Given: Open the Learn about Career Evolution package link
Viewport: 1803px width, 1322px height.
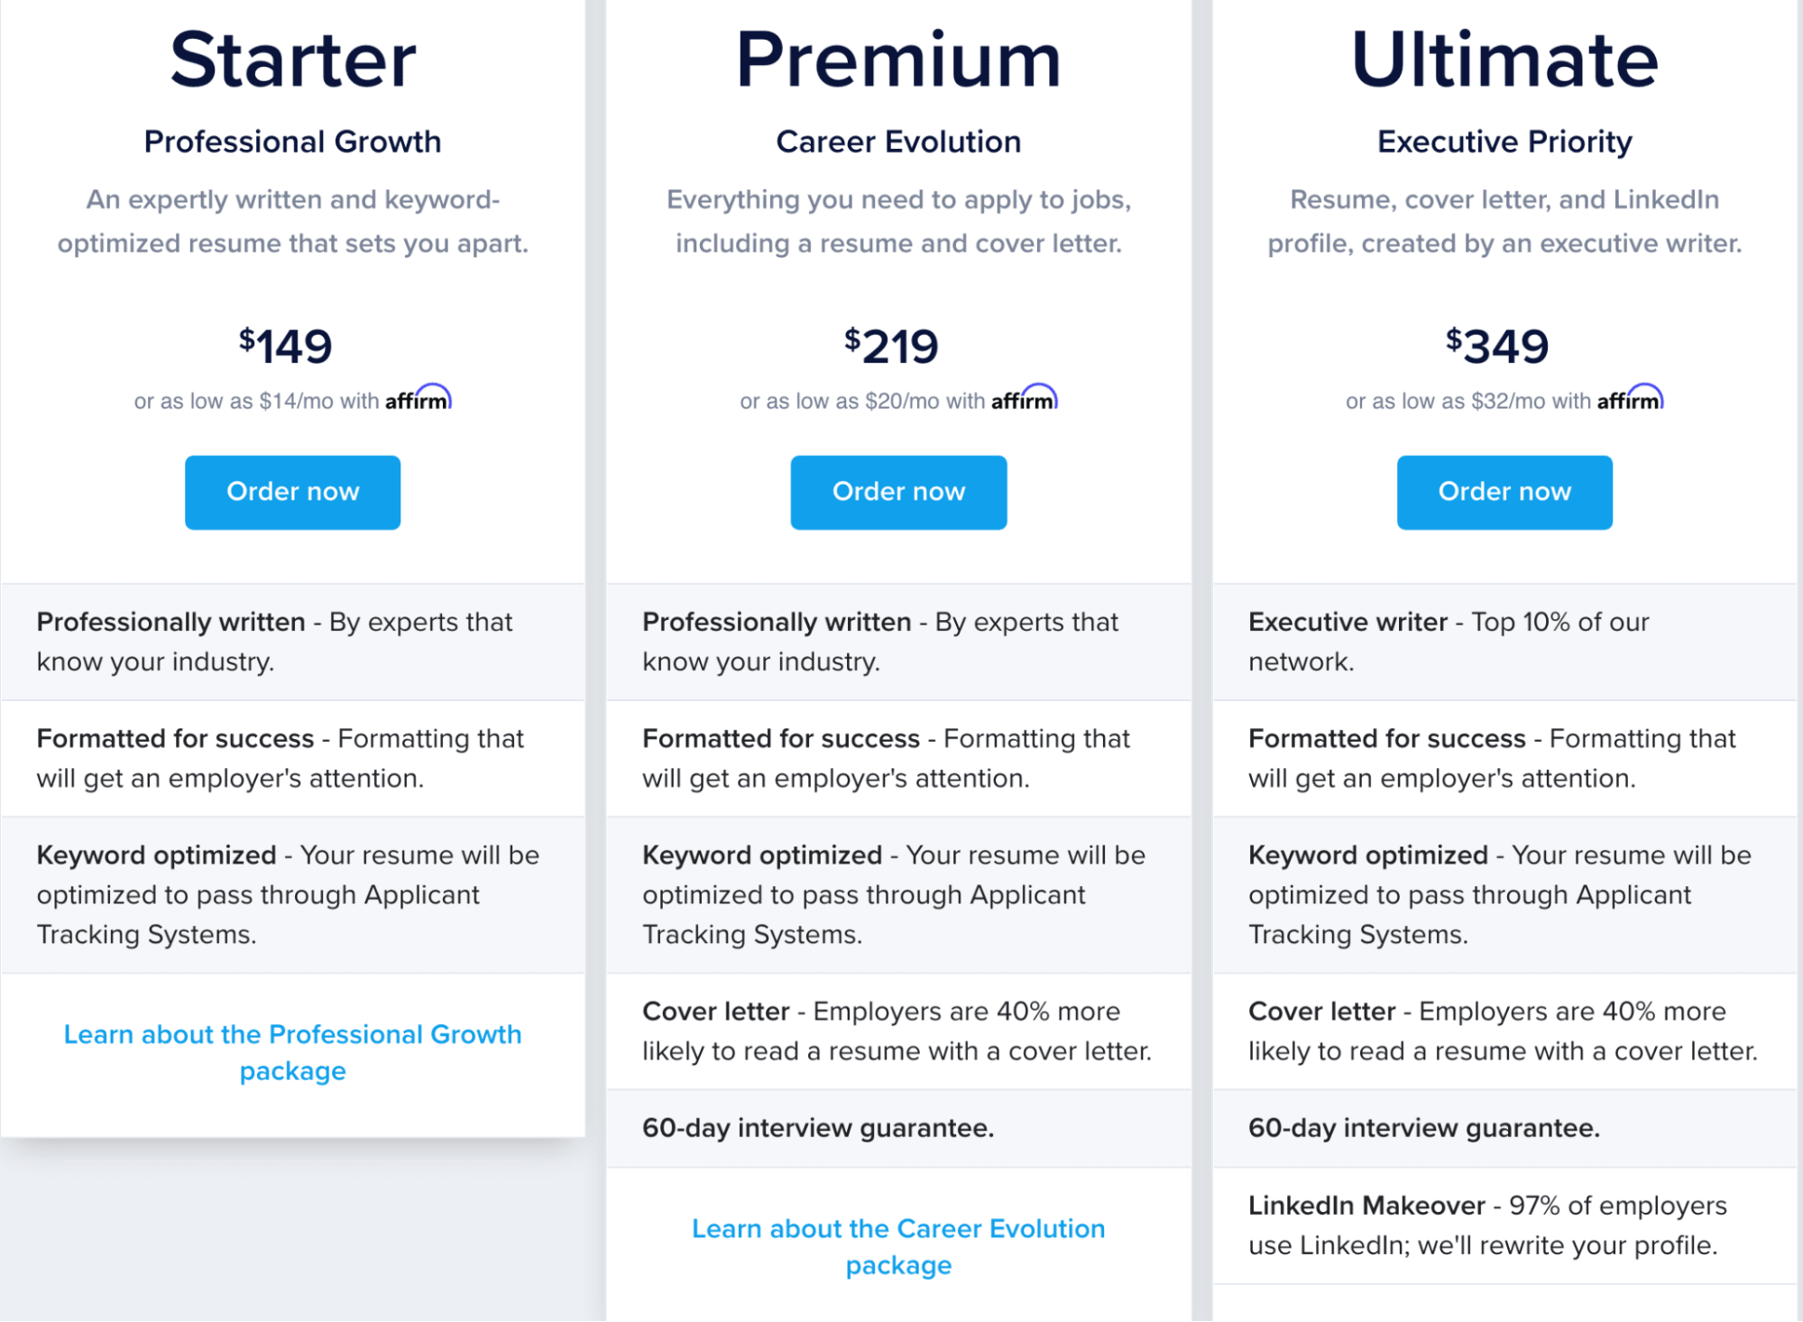Looking at the screenshot, I should click(x=898, y=1246).
